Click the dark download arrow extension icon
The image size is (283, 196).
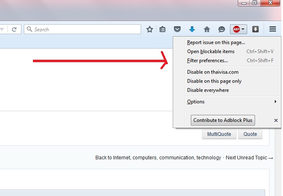click(255, 29)
